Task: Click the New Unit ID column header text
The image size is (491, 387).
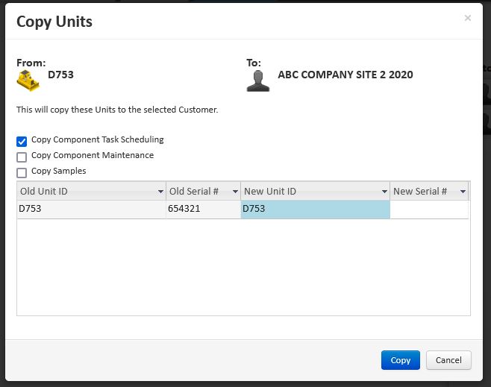Action: pos(270,192)
